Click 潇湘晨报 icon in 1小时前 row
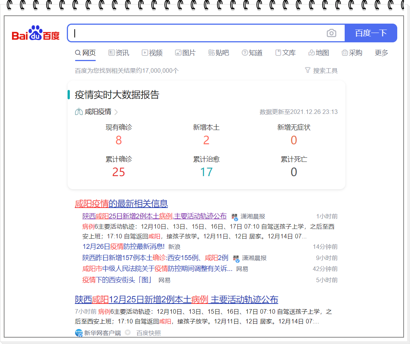Viewport: 410px width, 344px height. pos(235,217)
